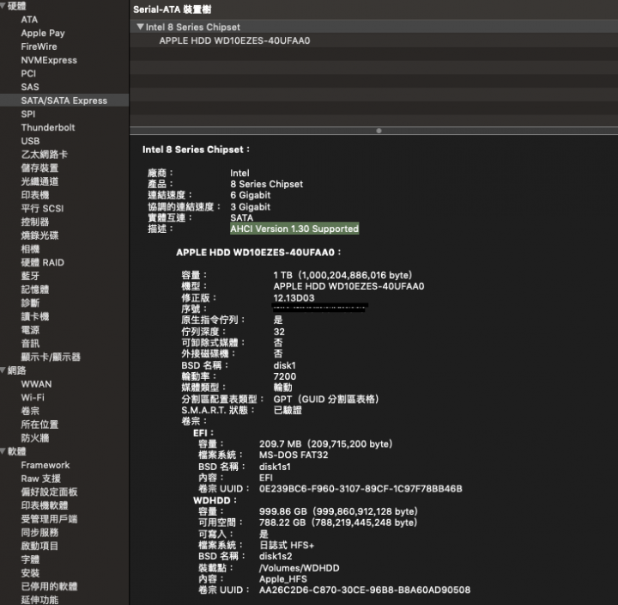Open 儲存裝置 in the sidebar
The width and height of the screenshot is (618, 605).
39,168
